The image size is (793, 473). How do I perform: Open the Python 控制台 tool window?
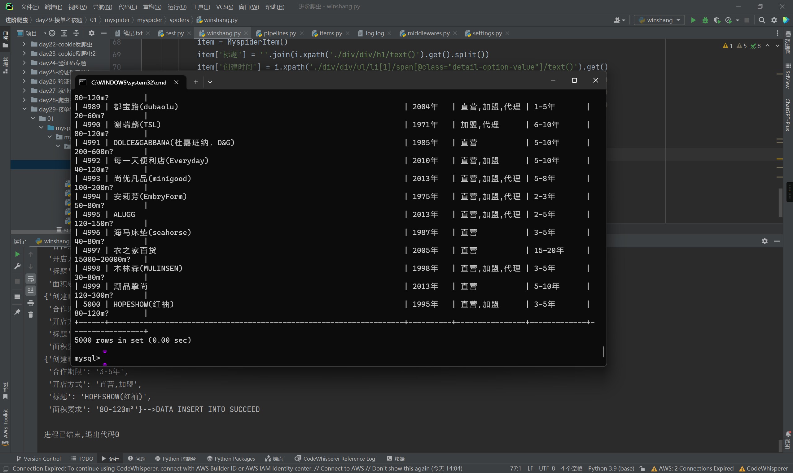175,459
